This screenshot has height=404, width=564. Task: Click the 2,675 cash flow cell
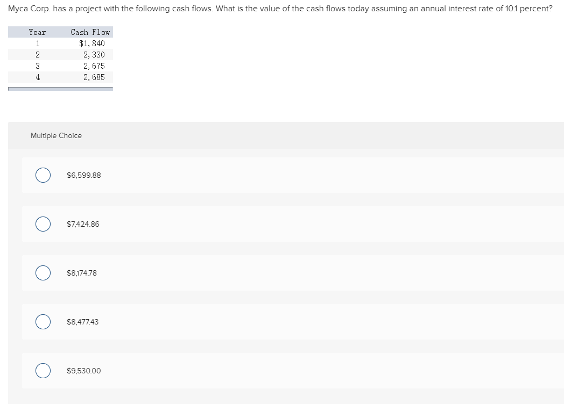(94, 66)
